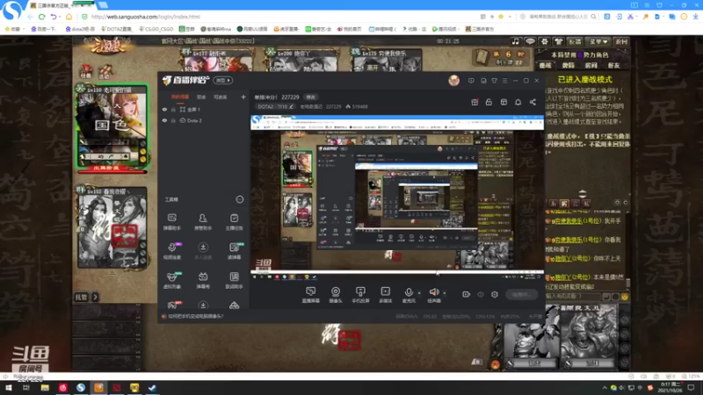
Task: Open the 主播任务 tool
Action: [x=234, y=221]
